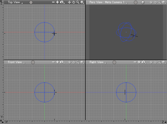Click the target icon in Top View header
The image size is (167, 124).
(x=31, y=2)
